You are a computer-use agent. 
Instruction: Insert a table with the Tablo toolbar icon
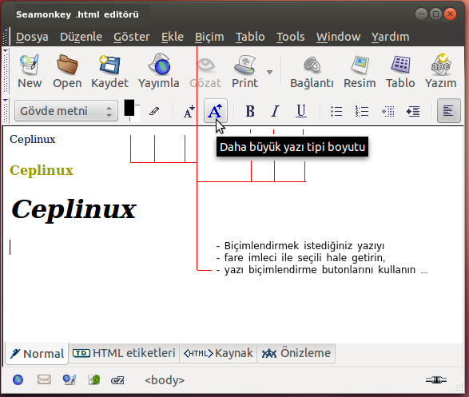coord(400,71)
